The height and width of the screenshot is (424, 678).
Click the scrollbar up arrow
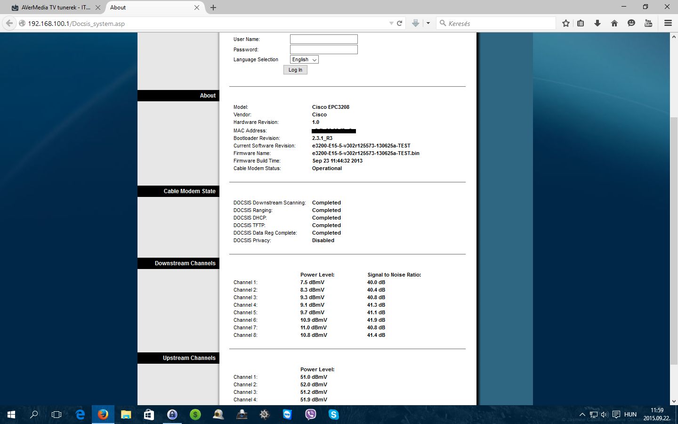click(674, 36)
